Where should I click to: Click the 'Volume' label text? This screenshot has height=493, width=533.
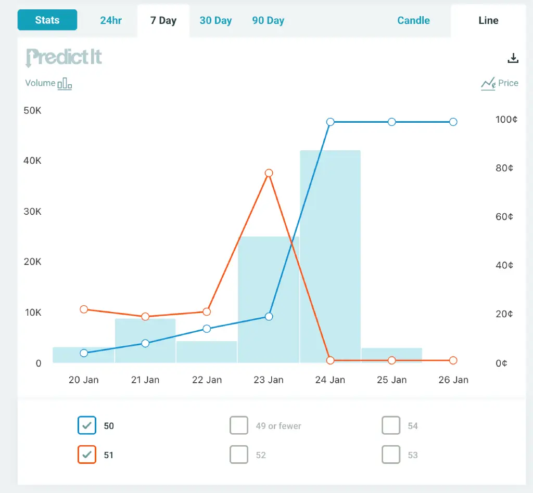[40, 83]
